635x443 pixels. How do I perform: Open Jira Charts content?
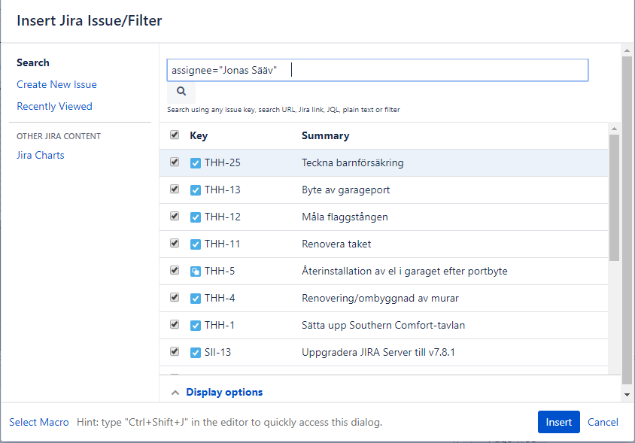pyautogui.click(x=41, y=155)
